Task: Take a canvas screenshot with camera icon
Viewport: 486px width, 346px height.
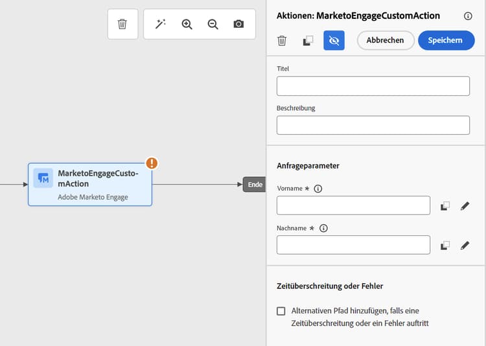Action: click(x=238, y=24)
